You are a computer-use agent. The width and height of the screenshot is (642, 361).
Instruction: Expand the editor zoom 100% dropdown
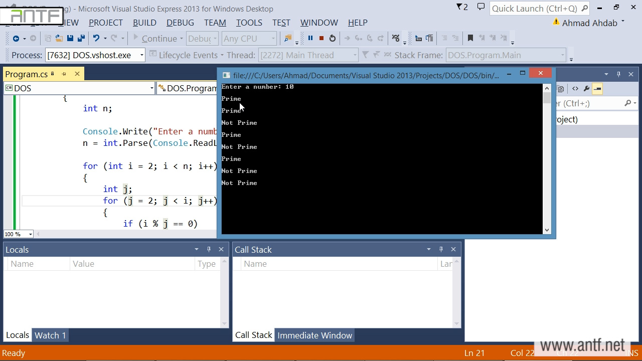[30, 234]
